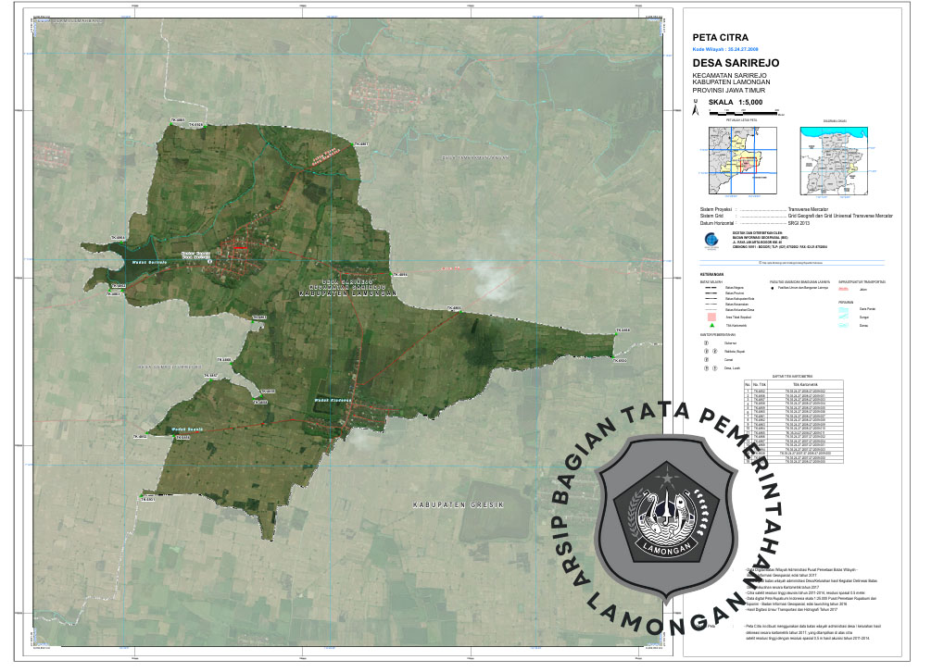Click the Petunjuk Letak Peta inset map
931x672 pixels.
741,161
